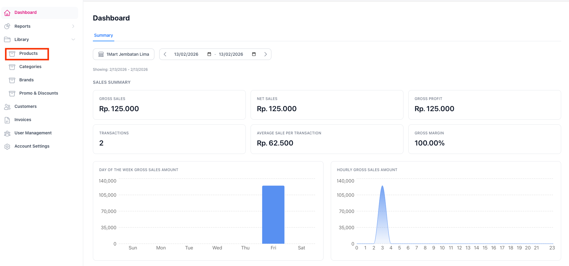
Task: Switch to the Summary tab
Action: pyautogui.click(x=103, y=35)
